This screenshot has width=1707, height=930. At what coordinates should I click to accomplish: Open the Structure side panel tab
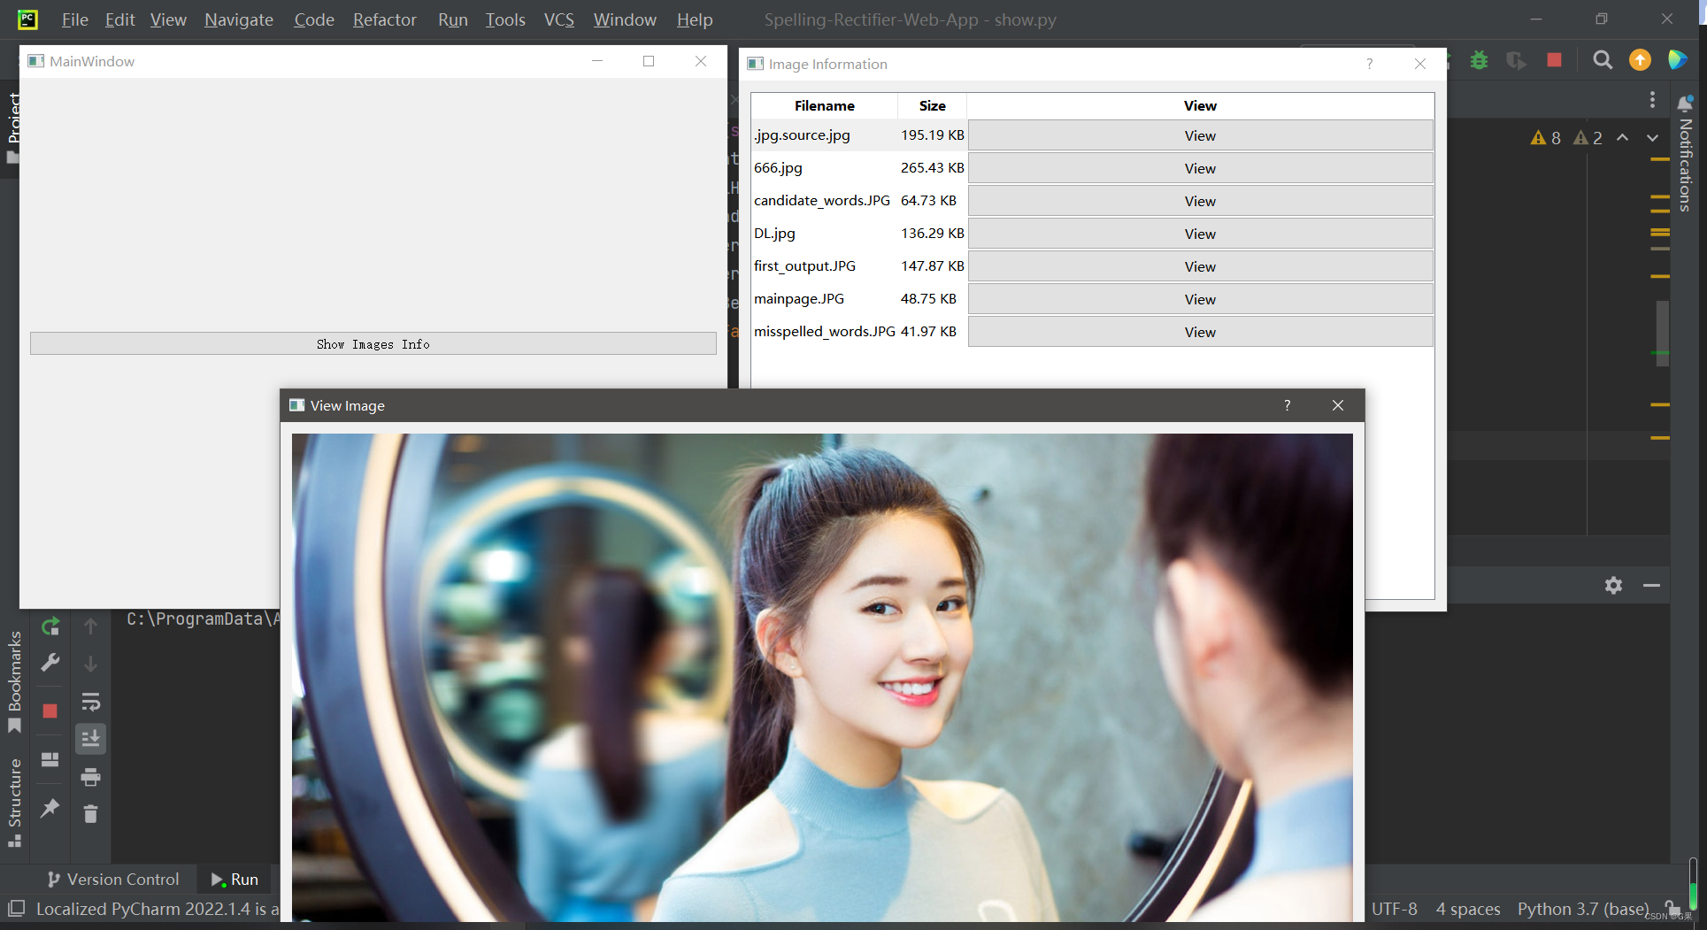pos(14,803)
